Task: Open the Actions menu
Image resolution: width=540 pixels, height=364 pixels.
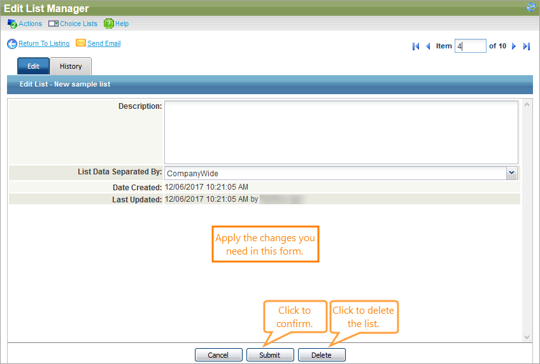Action: pos(30,24)
